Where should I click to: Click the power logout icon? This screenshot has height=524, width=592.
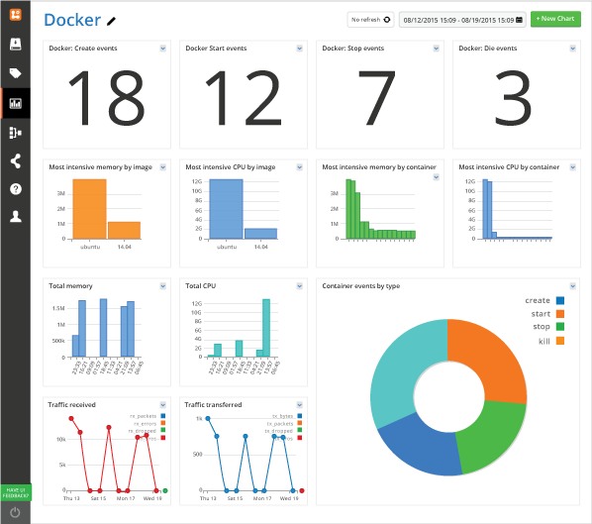(15, 512)
